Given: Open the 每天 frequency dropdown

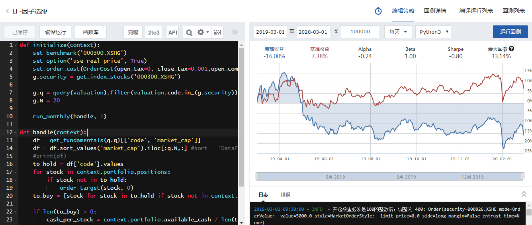Looking at the screenshot, I should tap(398, 32).
